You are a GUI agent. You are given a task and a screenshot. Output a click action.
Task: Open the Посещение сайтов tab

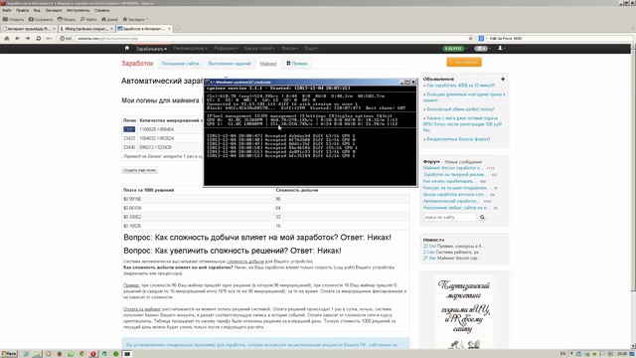coord(180,64)
